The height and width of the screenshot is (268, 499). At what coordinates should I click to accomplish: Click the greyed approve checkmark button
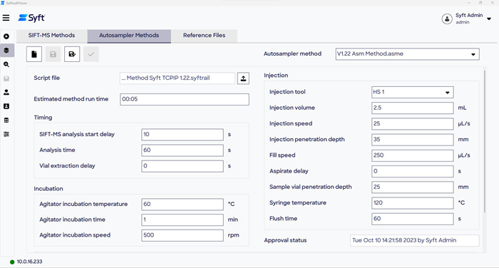(91, 54)
